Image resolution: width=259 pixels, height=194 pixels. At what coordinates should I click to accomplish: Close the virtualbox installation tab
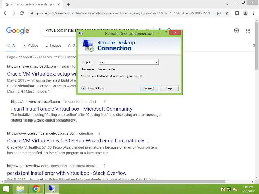tap(59, 4)
